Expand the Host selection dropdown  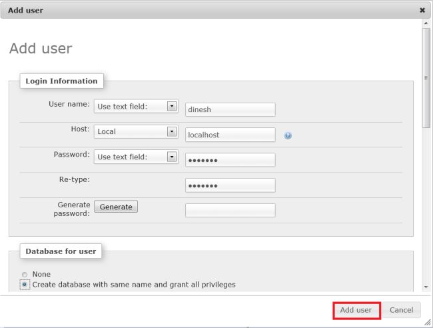tap(136, 131)
